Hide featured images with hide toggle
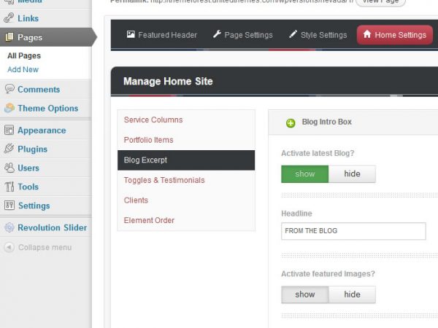438x328 pixels. click(352, 294)
